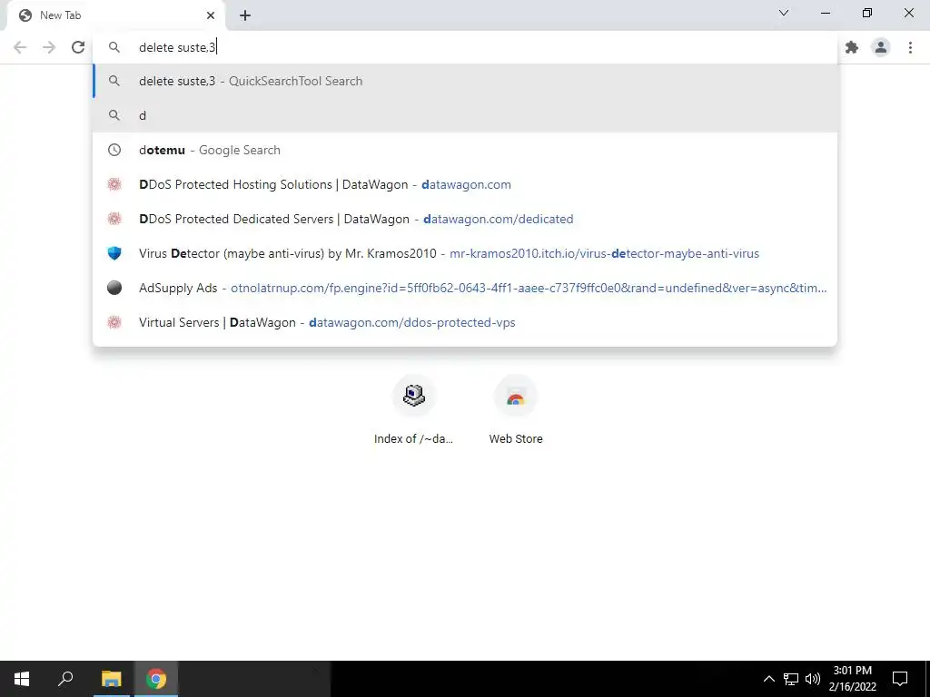The height and width of the screenshot is (697, 930).
Task: Open Virus Detector itch.io suggestion
Action: [x=465, y=253]
